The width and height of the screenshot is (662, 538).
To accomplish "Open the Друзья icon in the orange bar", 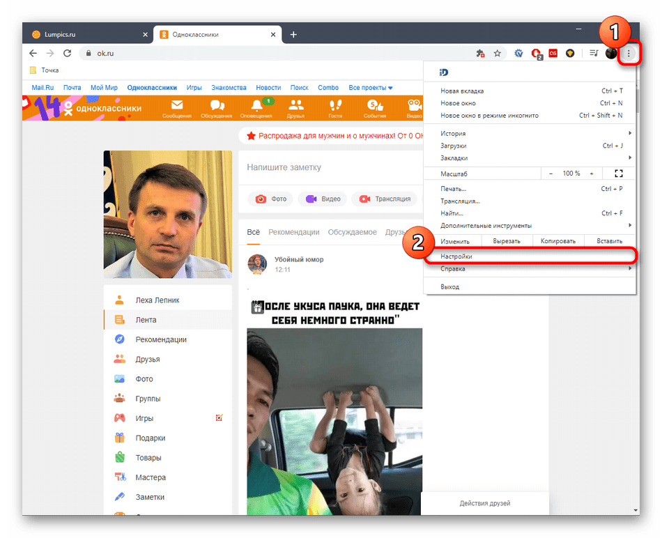I will (297, 104).
